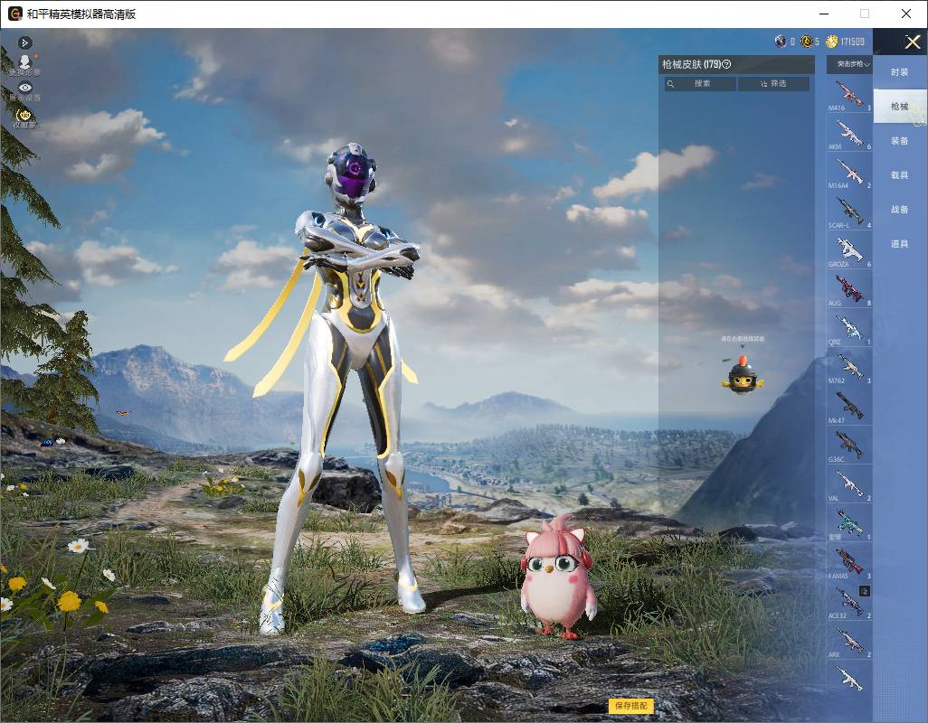Minimize the 和平精英模拟器高清版 window
This screenshot has height=723, width=928.
point(824,14)
